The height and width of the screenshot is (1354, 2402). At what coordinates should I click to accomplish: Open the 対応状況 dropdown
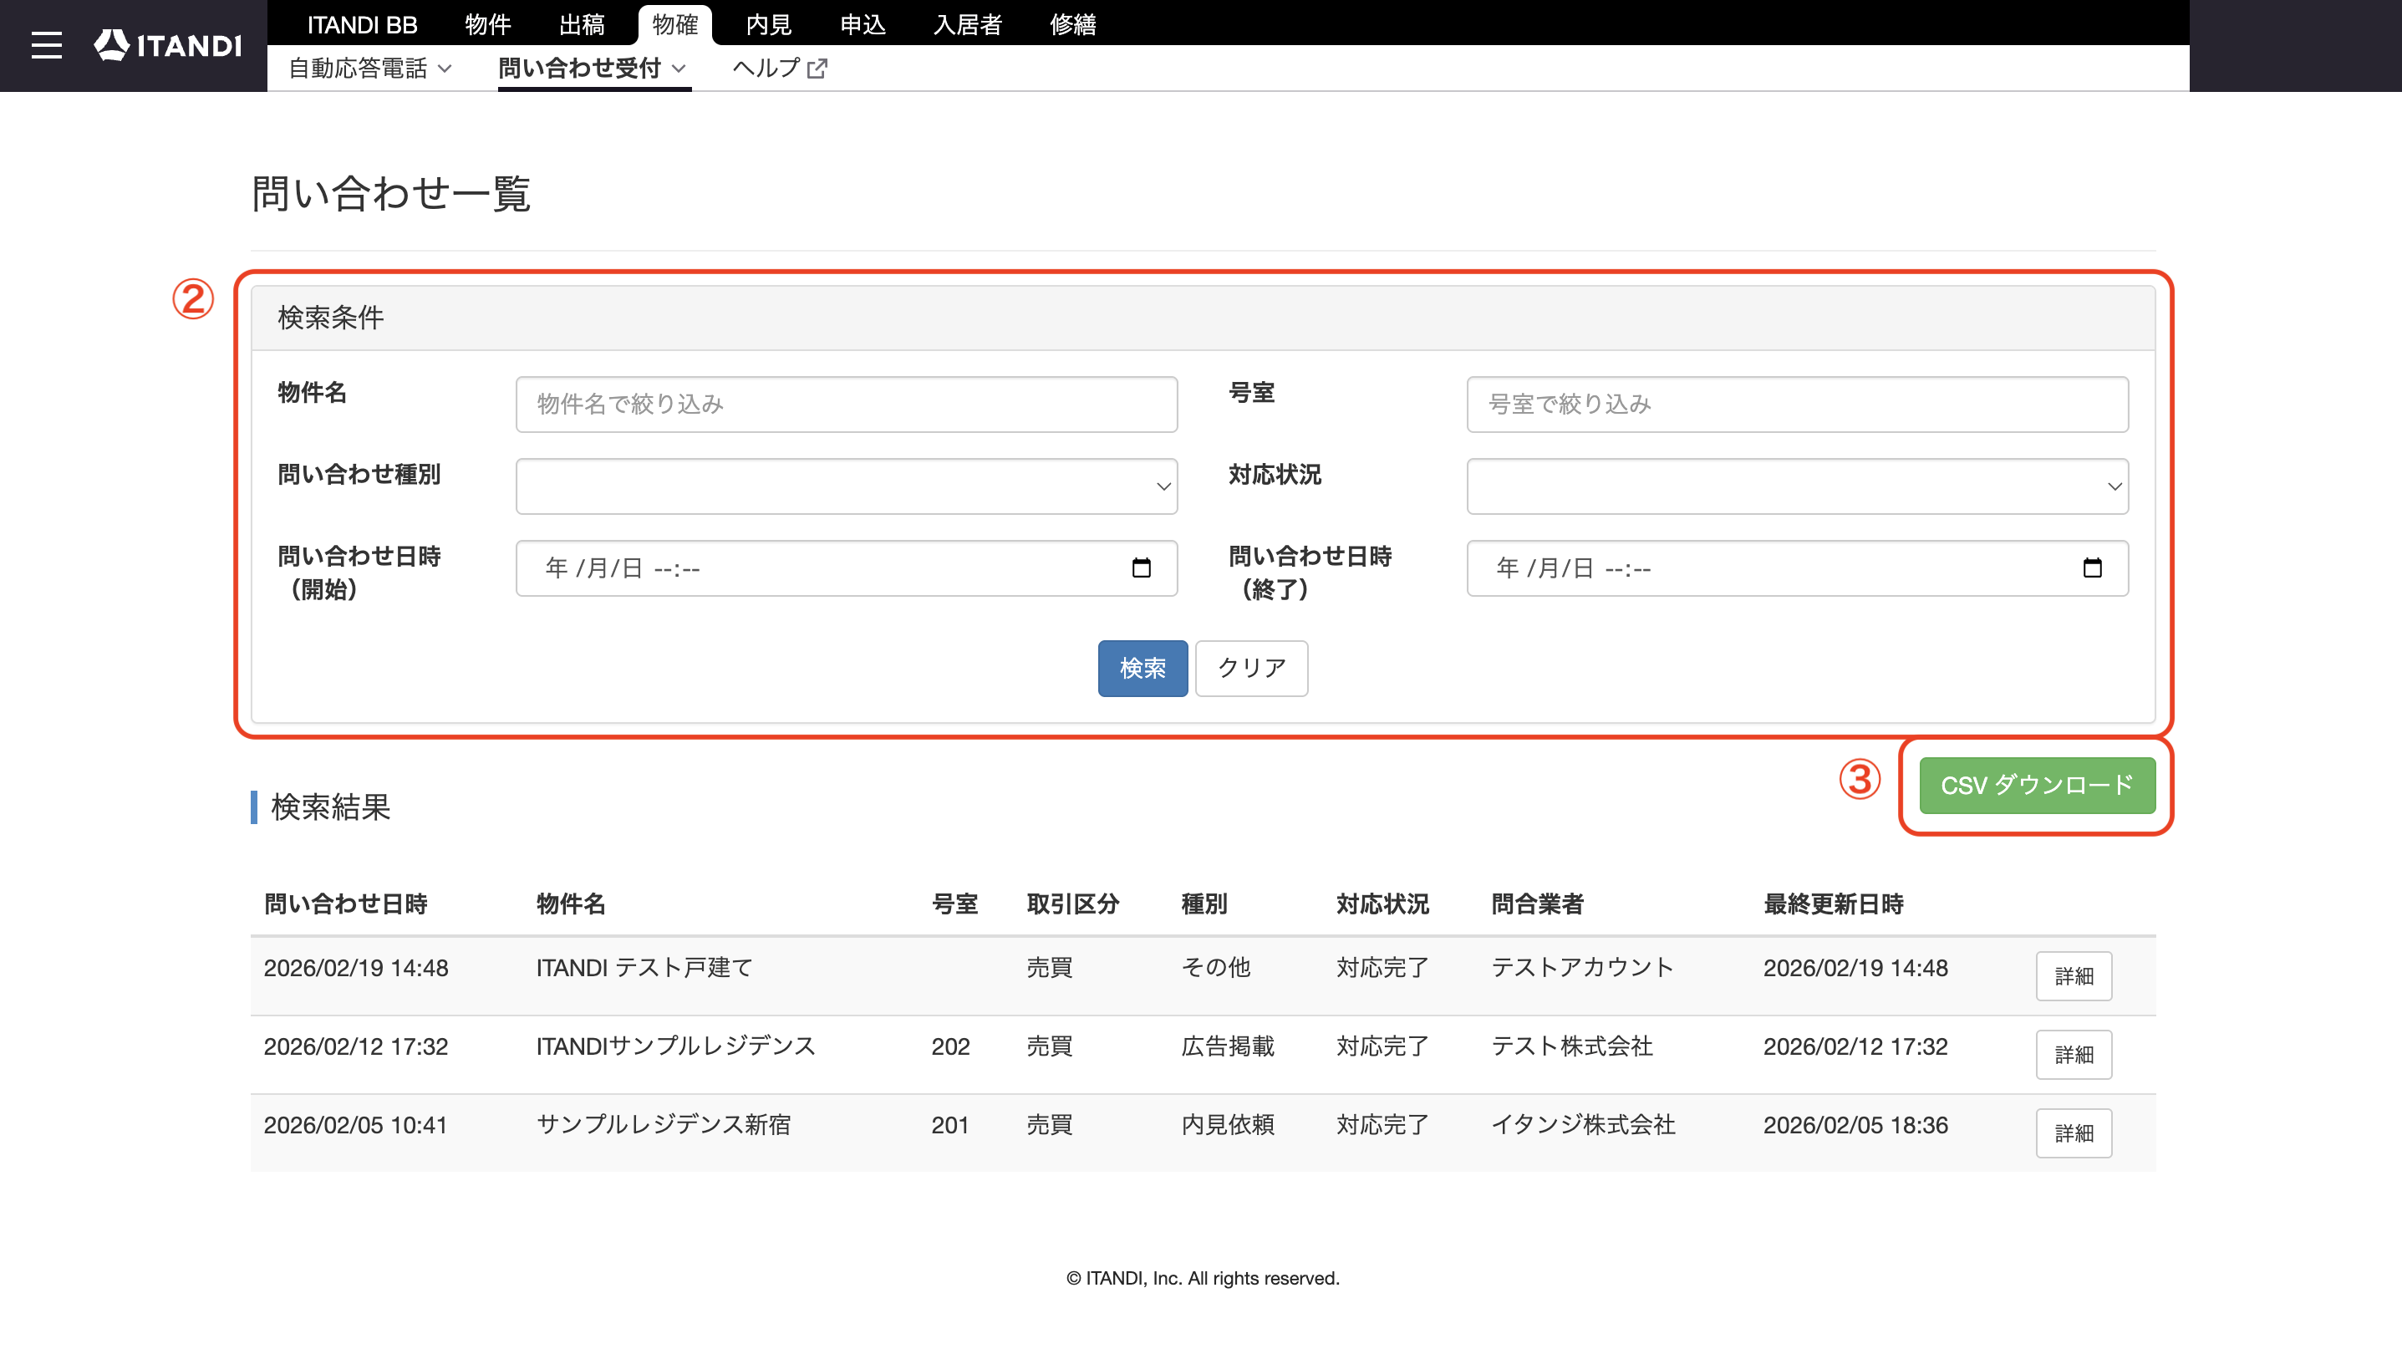(x=1797, y=486)
